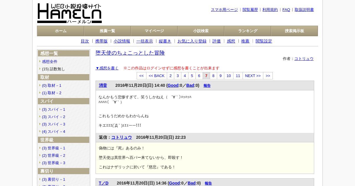Go to page 3

pos(177,76)
